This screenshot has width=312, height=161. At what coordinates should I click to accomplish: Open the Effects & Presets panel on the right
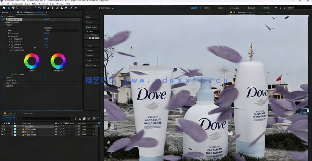click(92, 27)
